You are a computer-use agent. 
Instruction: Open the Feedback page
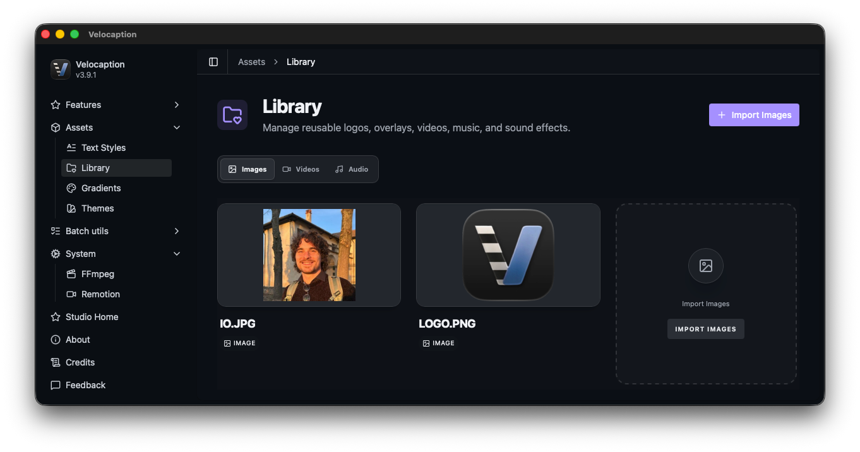(116, 385)
